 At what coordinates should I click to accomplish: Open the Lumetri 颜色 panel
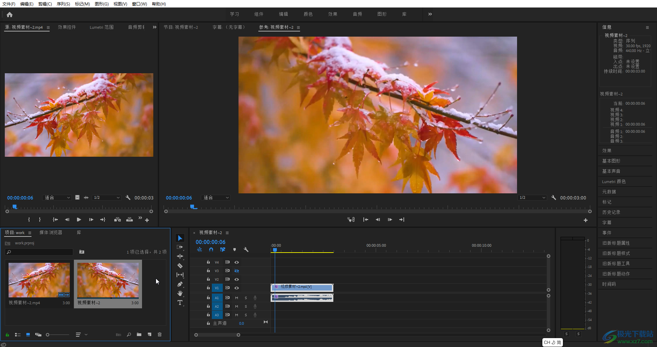pos(614,181)
